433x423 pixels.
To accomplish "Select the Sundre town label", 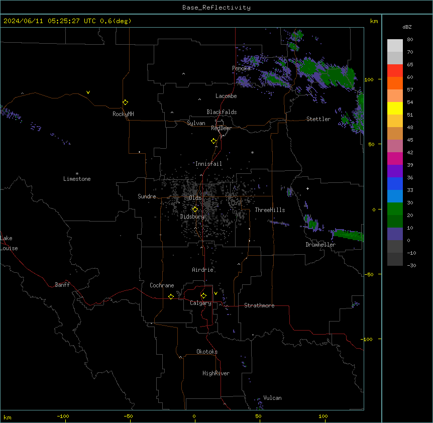I will tap(147, 196).
